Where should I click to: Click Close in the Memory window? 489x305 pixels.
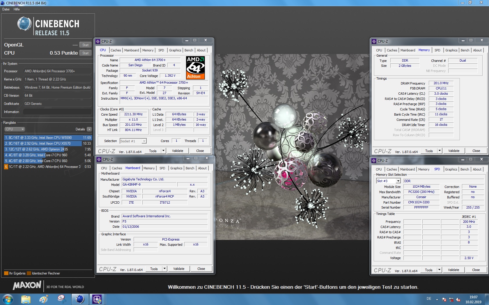pyautogui.click(x=476, y=151)
